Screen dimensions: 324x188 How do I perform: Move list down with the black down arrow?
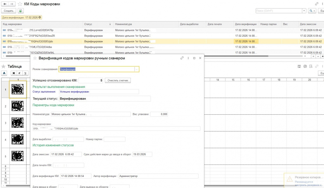pyautogui.click(x=322, y=56)
